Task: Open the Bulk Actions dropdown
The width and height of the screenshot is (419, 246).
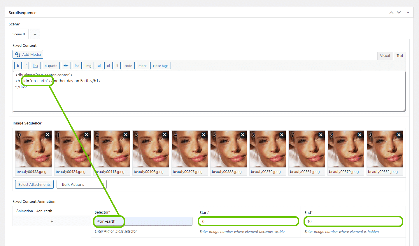Action: point(82,184)
